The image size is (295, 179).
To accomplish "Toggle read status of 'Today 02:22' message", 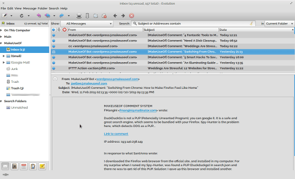I will tap(53, 46).
